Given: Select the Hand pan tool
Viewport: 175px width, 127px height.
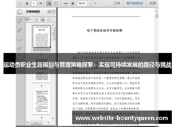Looking at the screenshot, I should (x=56, y=4).
